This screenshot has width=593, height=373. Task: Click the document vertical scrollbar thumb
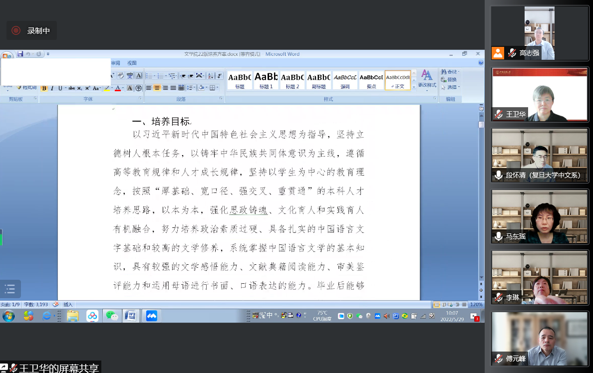[481, 124]
